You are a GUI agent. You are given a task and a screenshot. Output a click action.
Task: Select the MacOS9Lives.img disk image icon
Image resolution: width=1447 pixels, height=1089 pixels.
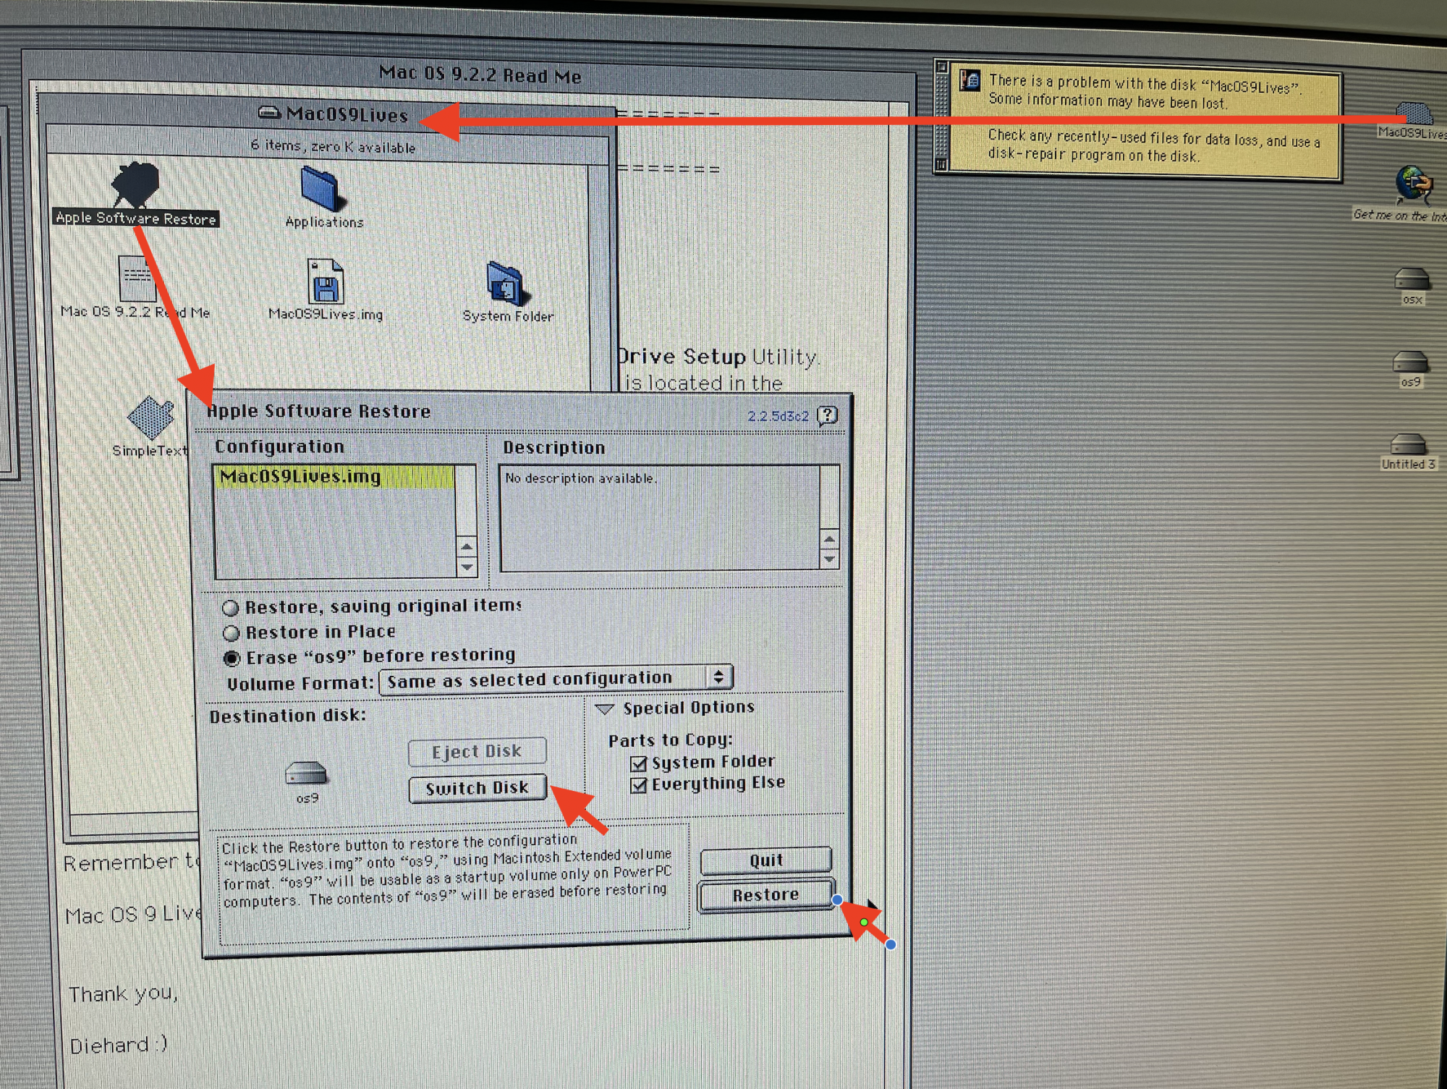[325, 281]
